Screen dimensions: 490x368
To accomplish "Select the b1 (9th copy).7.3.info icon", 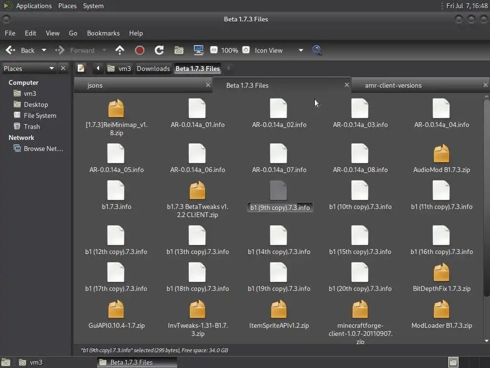I will (278, 190).
